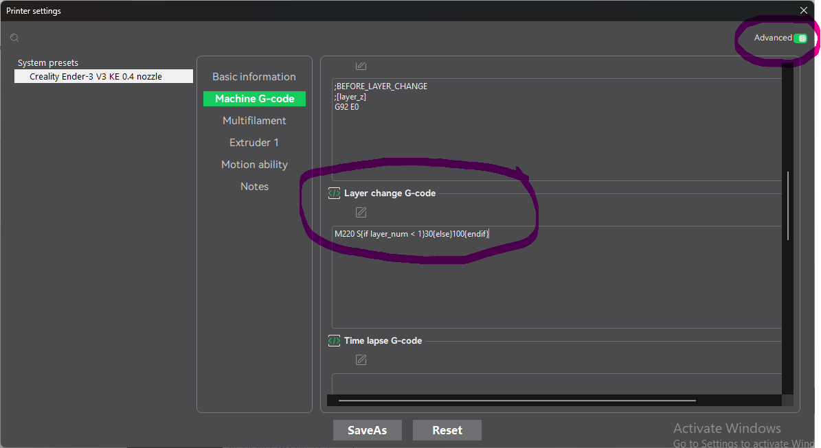Show the Notes tab
This screenshot has width=821, height=448.
(x=254, y=187)
